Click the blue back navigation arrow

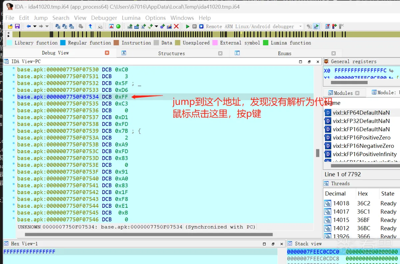tap(29, 26)
